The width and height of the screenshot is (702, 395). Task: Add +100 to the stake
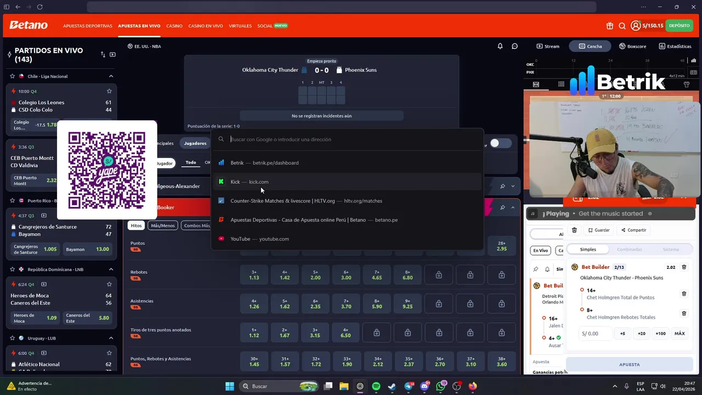click(x=660, y=334)
